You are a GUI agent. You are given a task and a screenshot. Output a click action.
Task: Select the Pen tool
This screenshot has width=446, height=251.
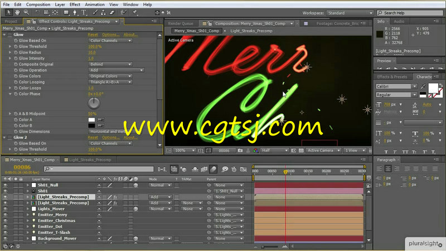point(75,12)
